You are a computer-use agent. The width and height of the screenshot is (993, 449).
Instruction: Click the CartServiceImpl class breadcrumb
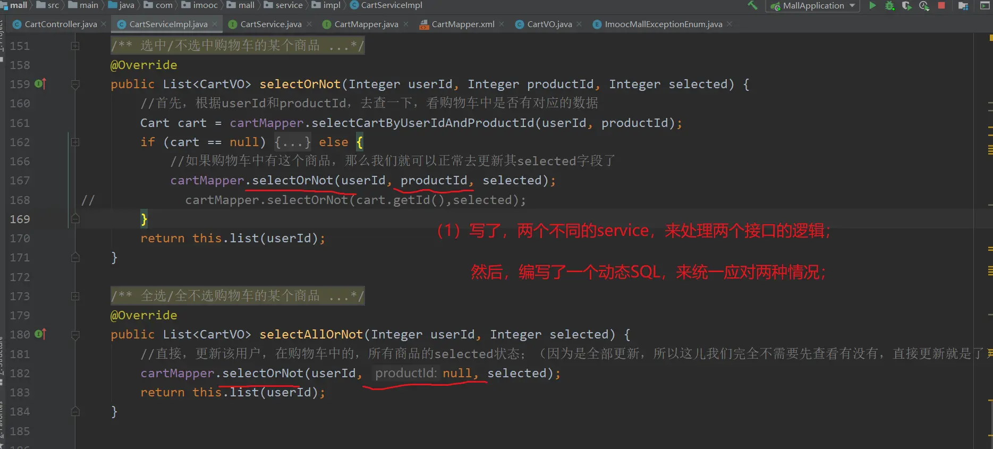point(386,5)
